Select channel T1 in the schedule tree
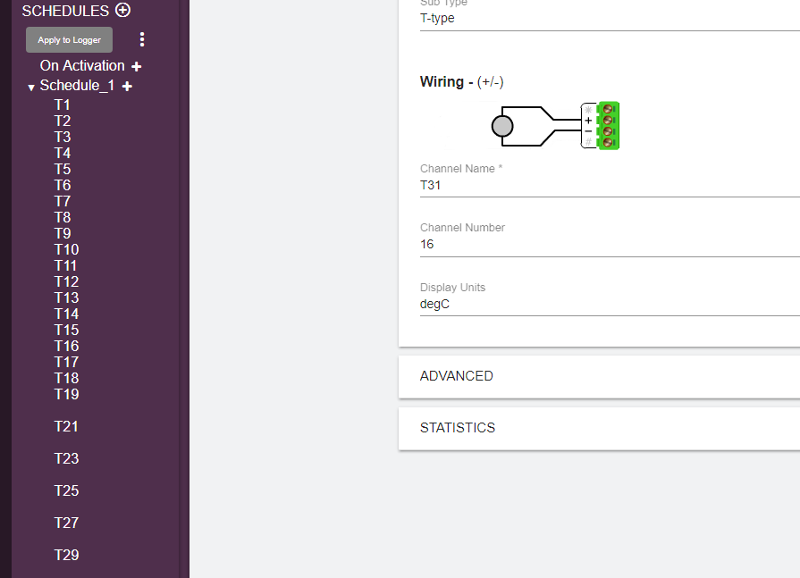 coord(63,105)
